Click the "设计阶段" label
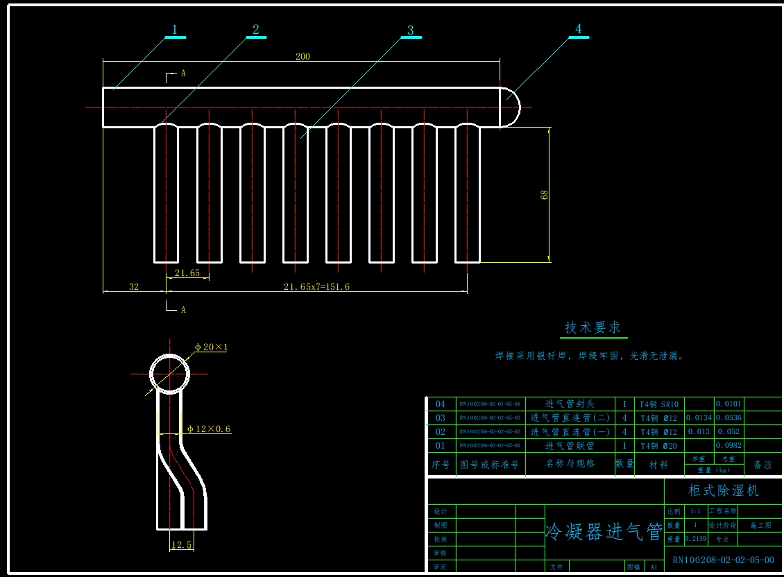The height and width of the screenshot is (577, 784). [722, 526]
